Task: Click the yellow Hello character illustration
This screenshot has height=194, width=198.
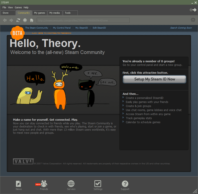Action: (29, 96)
